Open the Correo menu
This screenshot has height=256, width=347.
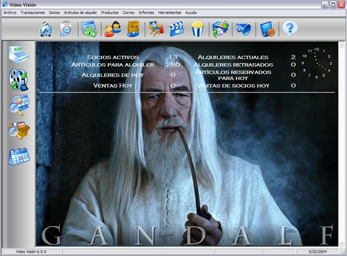[129, 13]
